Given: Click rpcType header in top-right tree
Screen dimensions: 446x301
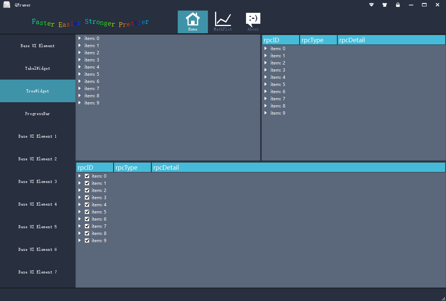Looking at the screenshot, I should [318, 40].
